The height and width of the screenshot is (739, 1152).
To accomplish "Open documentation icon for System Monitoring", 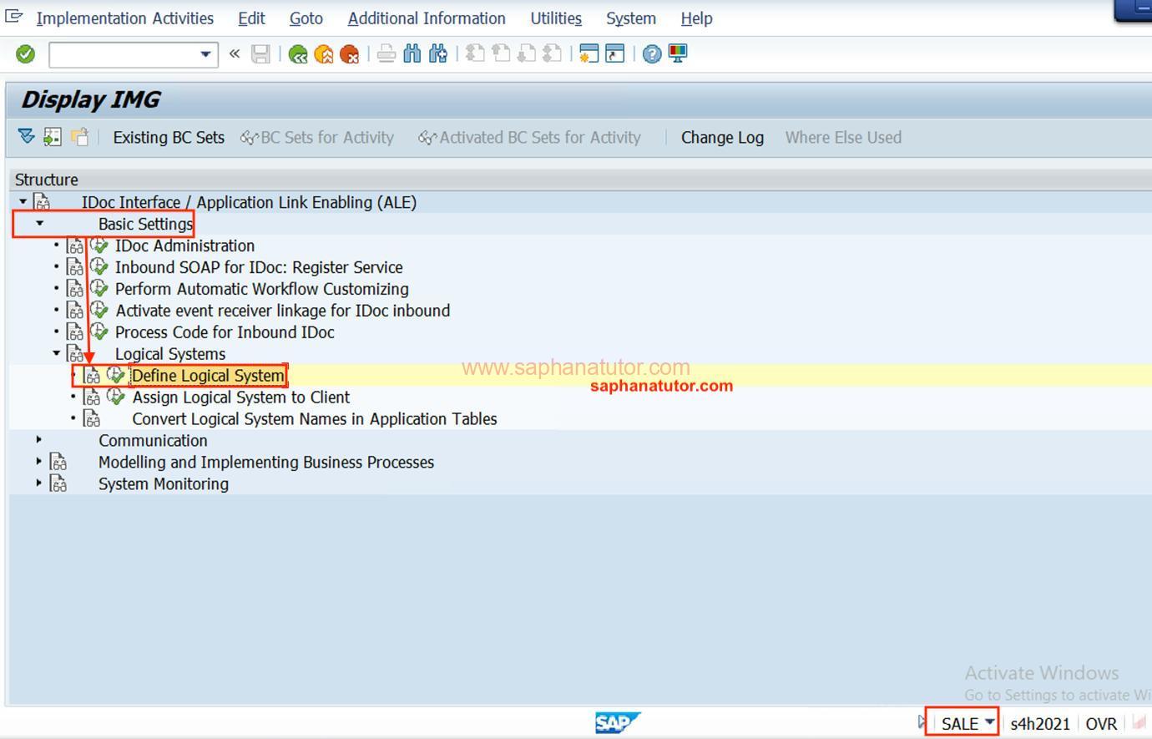I will (58, 484).
